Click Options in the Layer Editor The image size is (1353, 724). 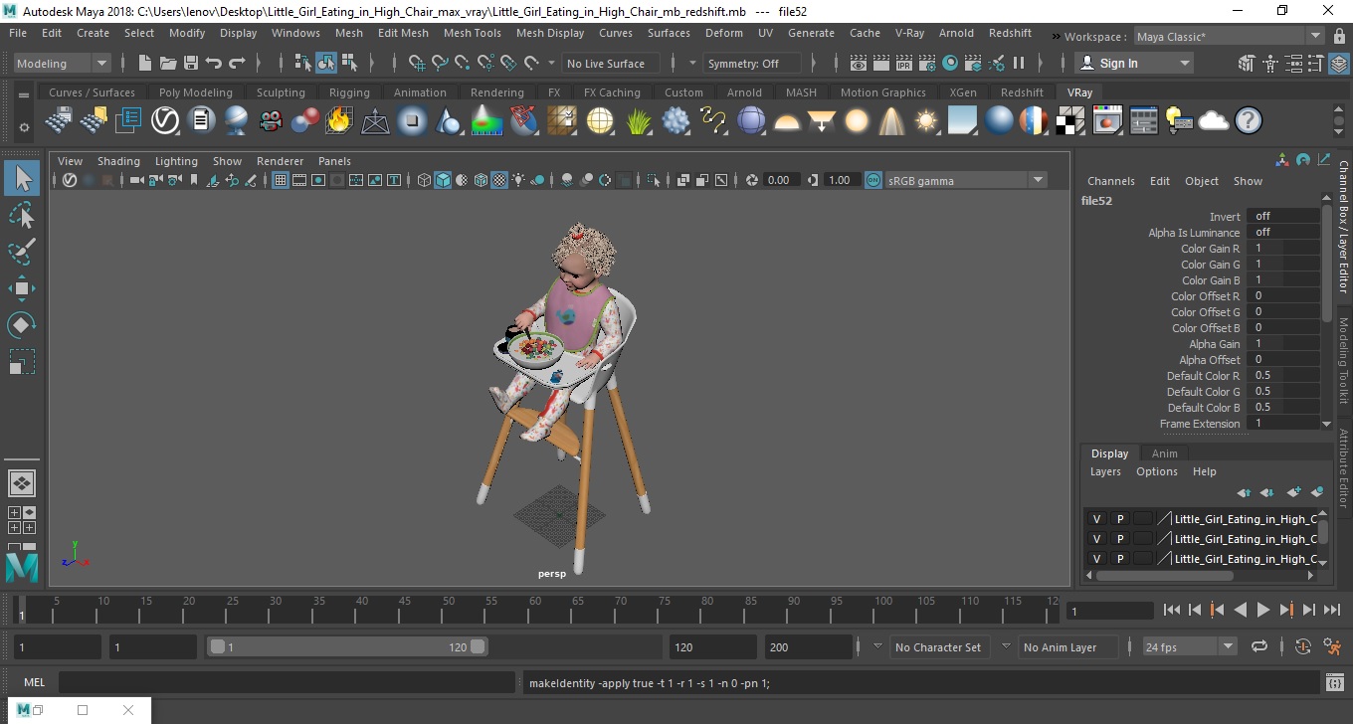click(x=1156, y=471)
